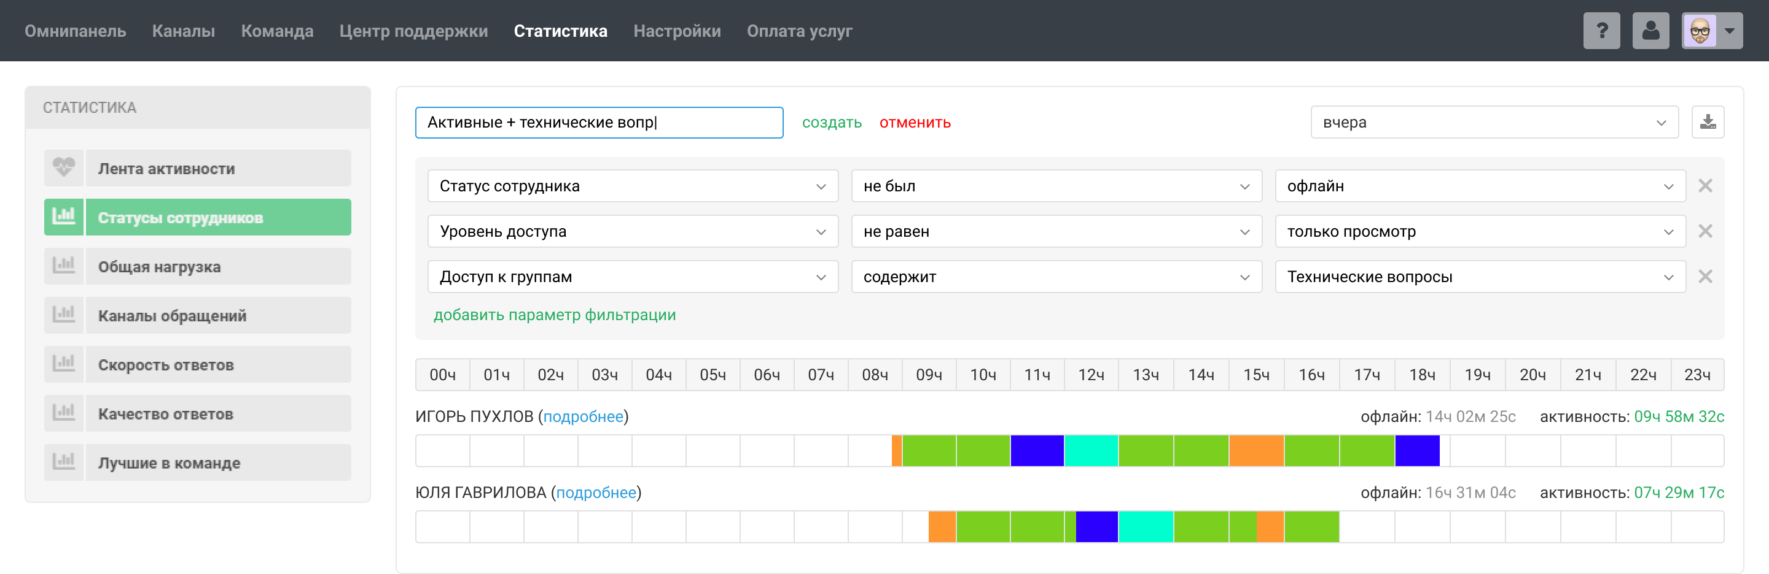Click the heart icon for Лента активности
Screen dimensions: 1769x574
[x=64, y=169]
